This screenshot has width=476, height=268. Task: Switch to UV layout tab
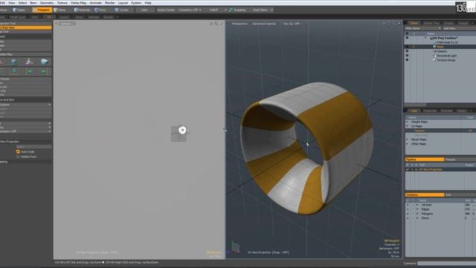[x=49, y=17]
